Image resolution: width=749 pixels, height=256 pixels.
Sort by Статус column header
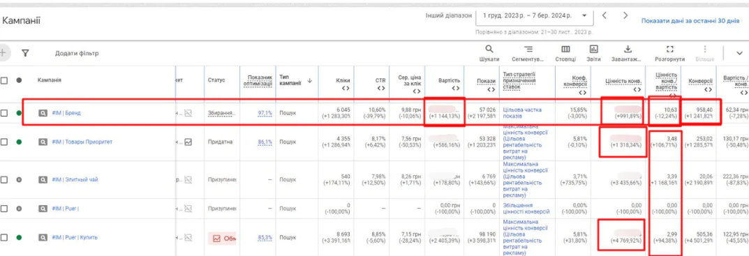(x=216, y=80)
